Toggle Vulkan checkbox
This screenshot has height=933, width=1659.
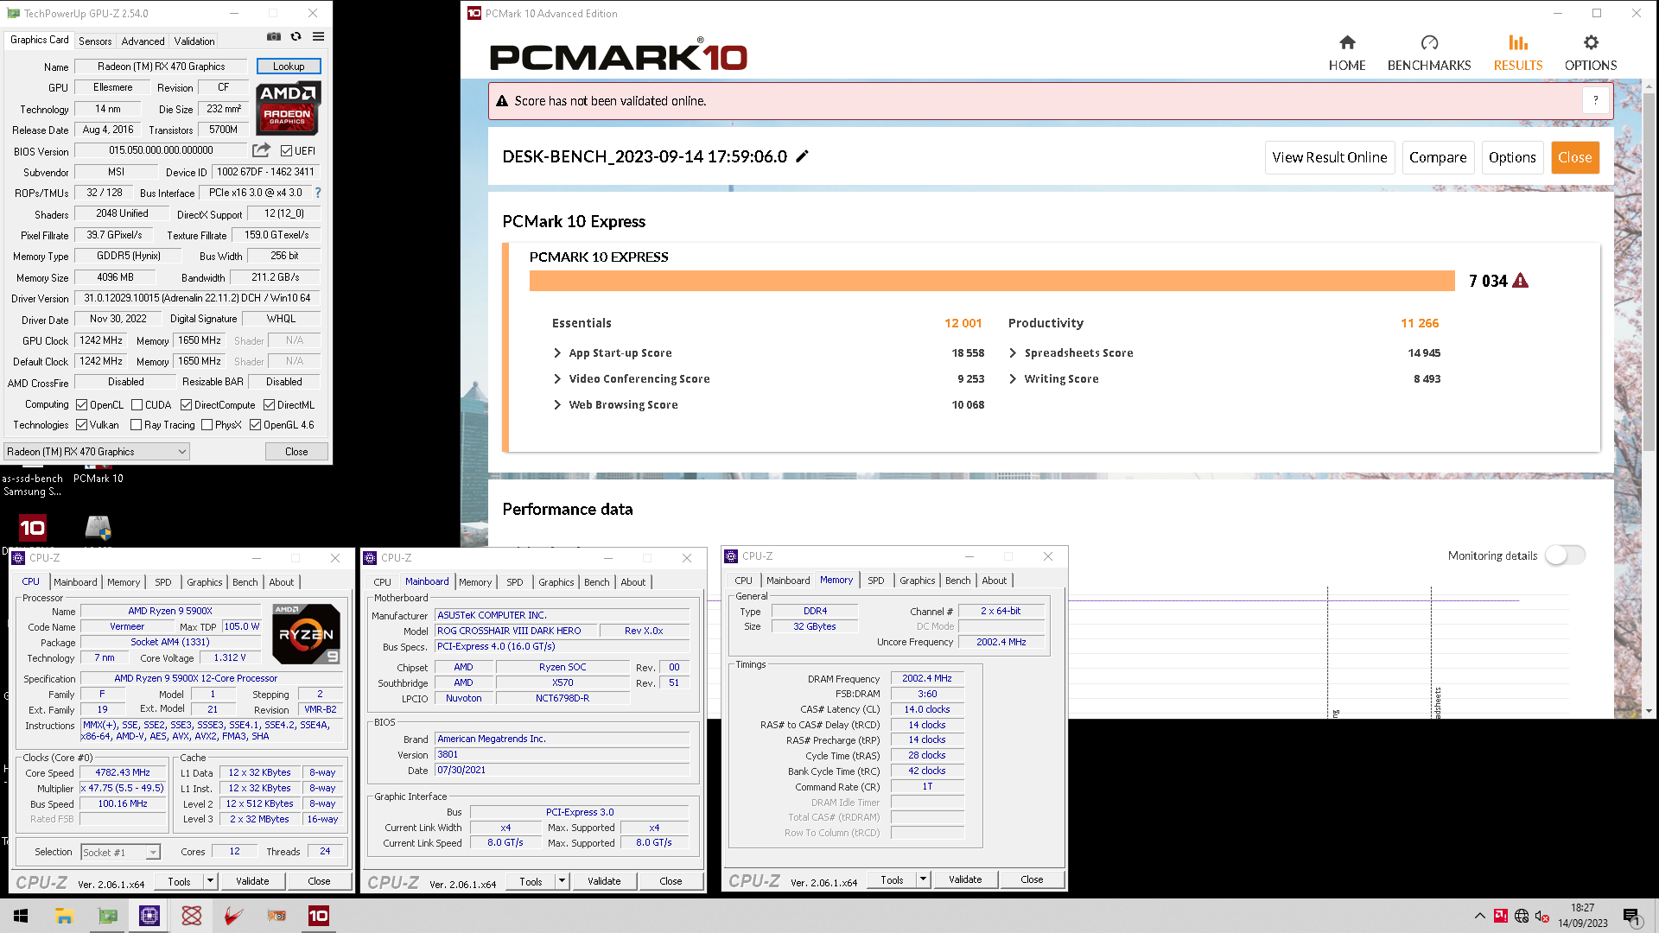pyautogui.click(x=81, y=425)
